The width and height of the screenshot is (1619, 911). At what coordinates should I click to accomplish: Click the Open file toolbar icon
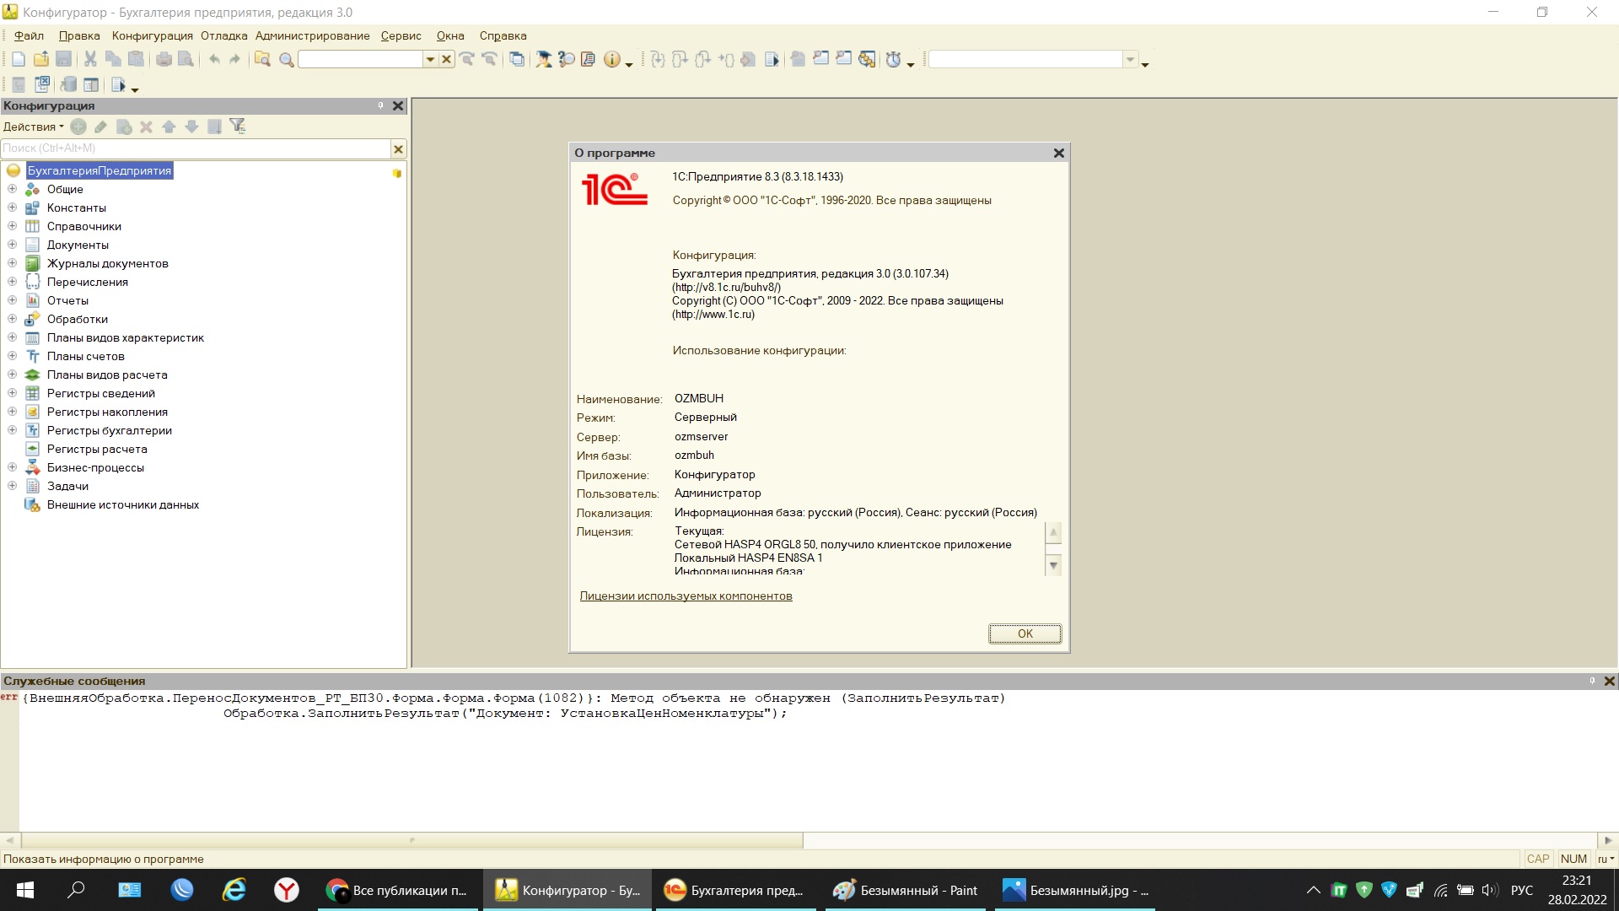(x=40, y=59)
